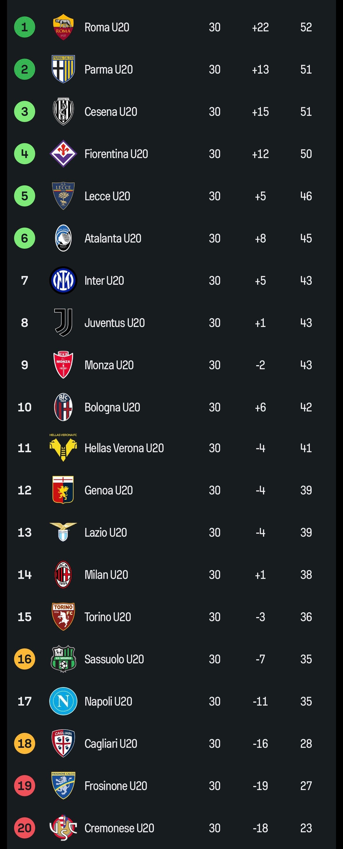The width and height of the screenshot is (343, 849).
Task: Select the red position 19 badge
Action: click(24, 786)
